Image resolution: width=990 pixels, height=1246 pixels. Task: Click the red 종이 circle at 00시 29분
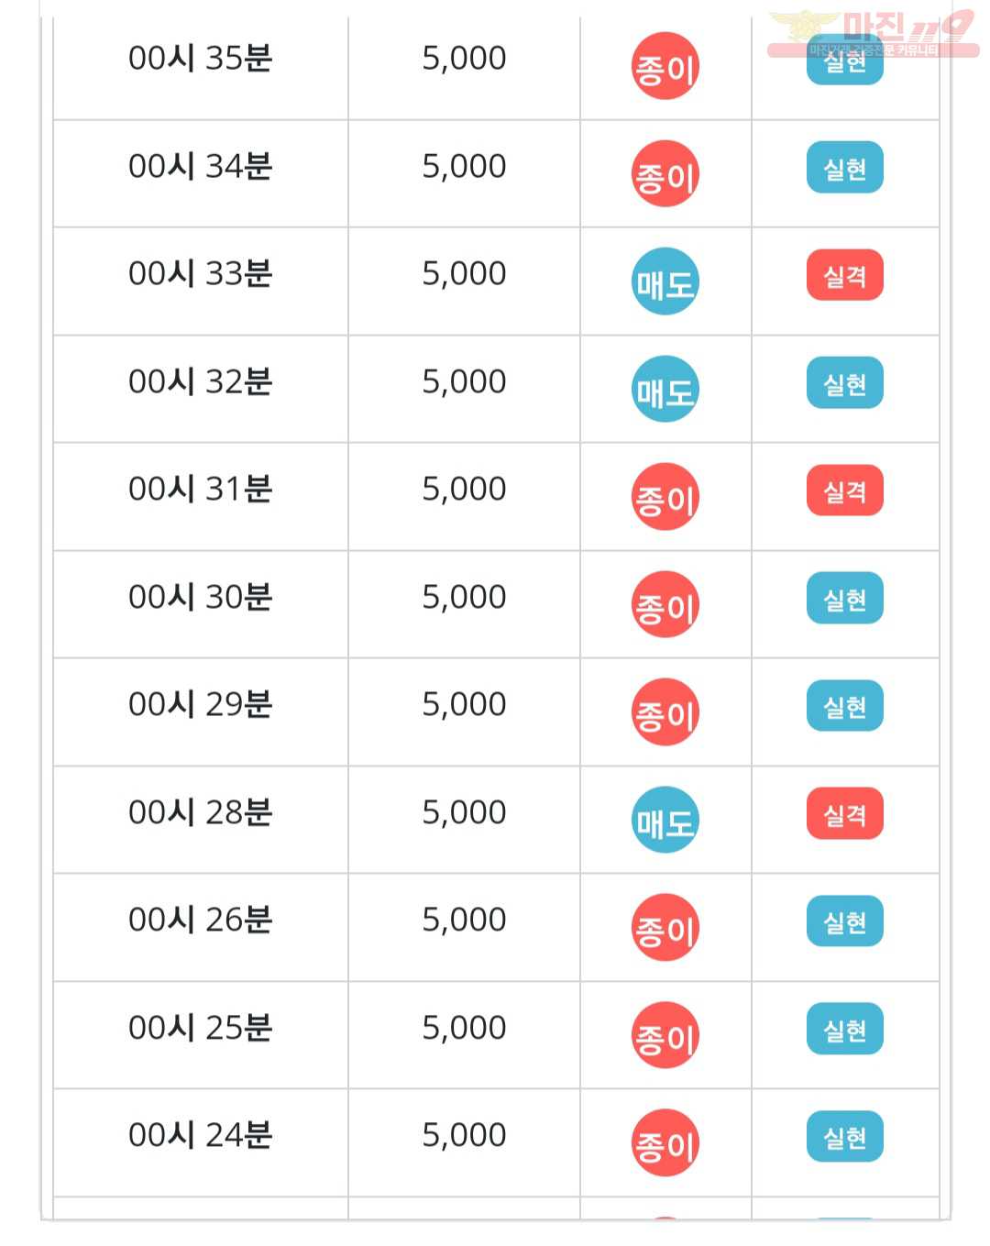pyautogui.click(x=665, y=711)
